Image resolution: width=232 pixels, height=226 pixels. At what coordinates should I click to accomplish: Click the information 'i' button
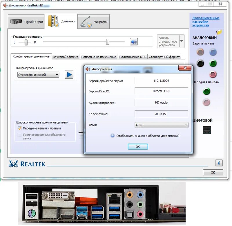tap(219, 163)
